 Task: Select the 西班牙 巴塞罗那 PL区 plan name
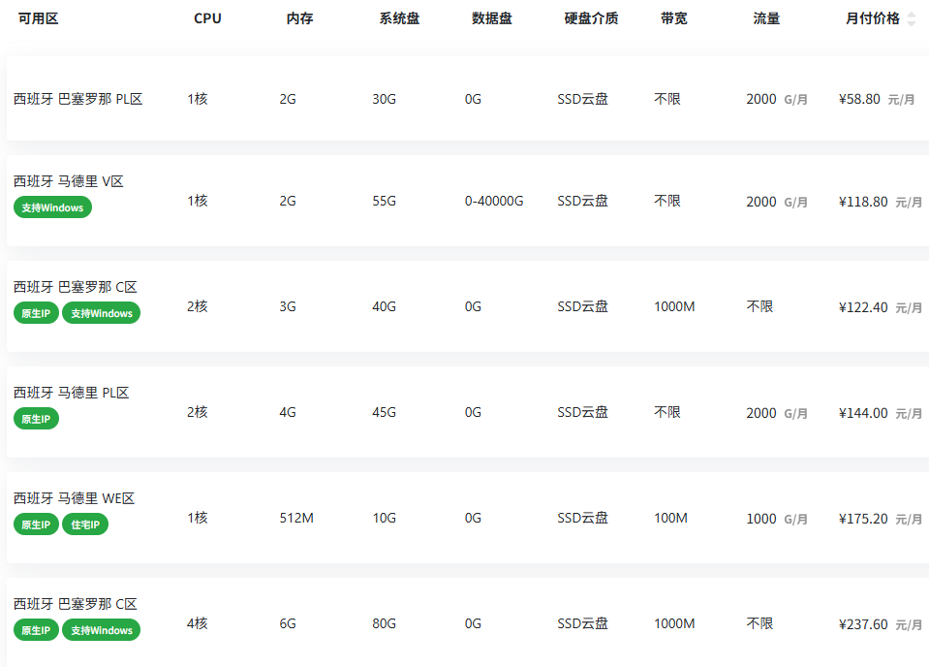(x=77, y=99)
